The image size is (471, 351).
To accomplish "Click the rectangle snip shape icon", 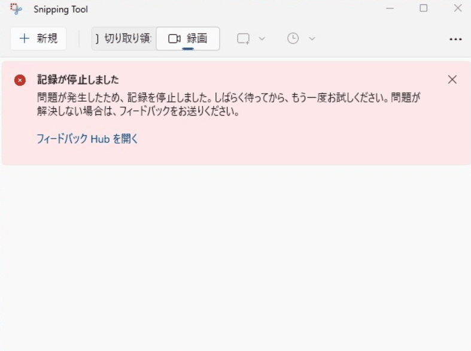I will (244, 39).
